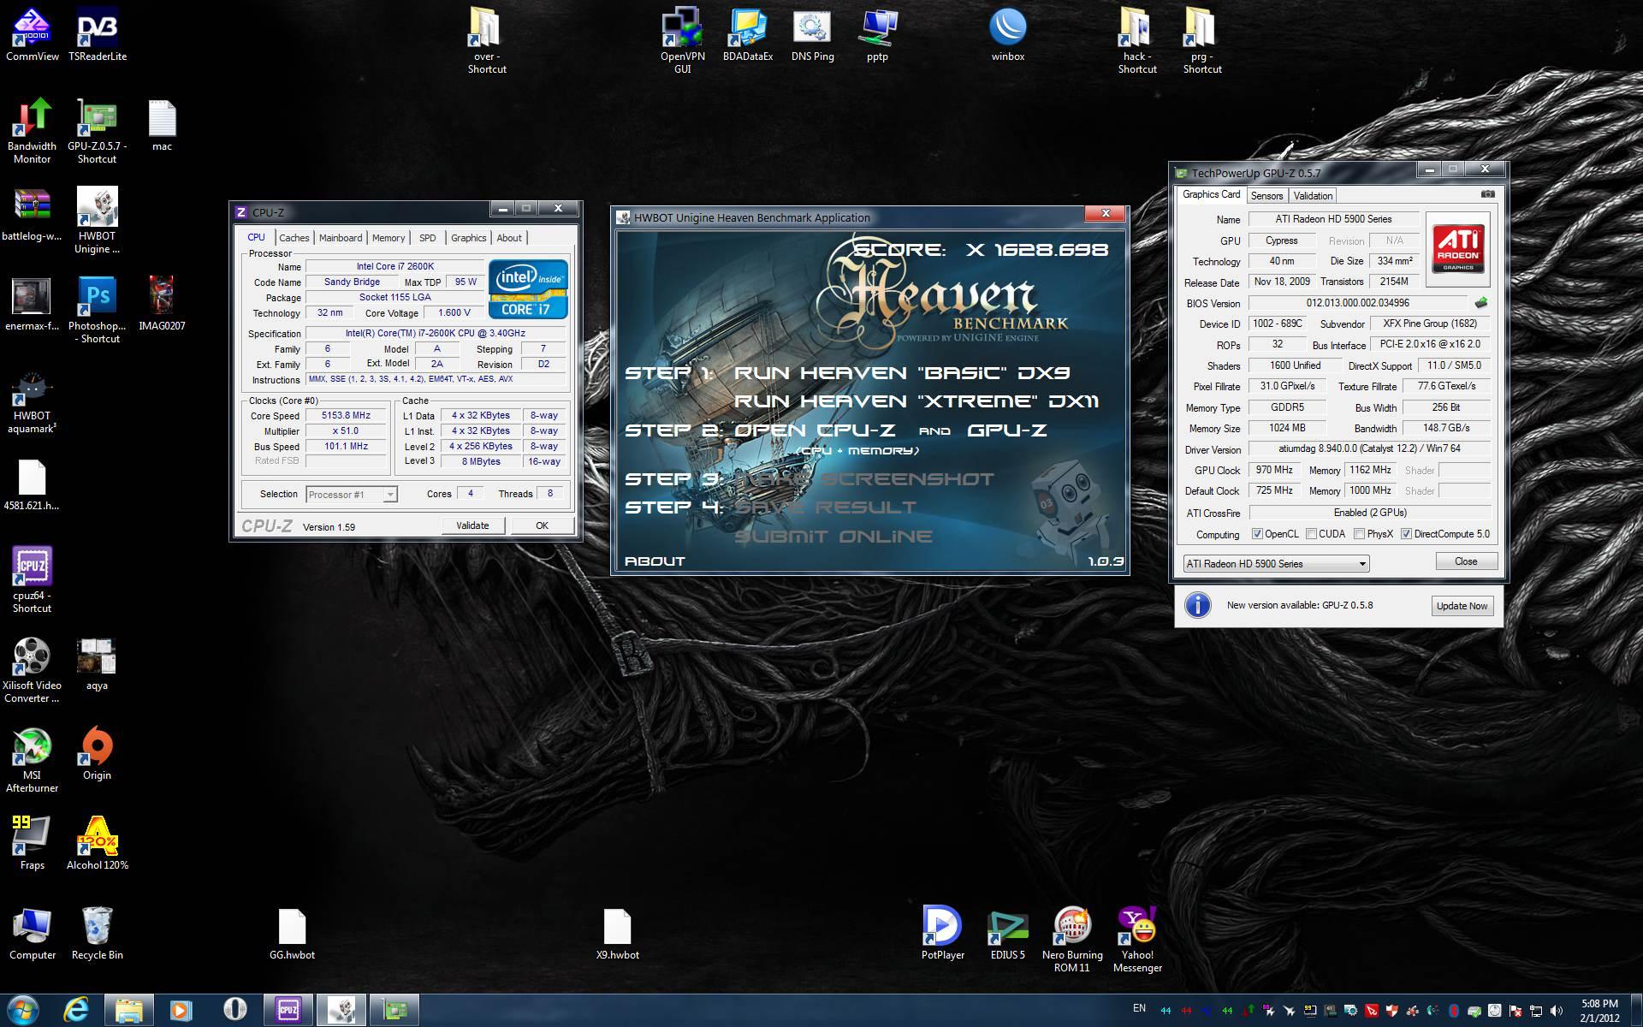The height and width of the screenshot is (1027, 1643).
Task: Launch Nero Burning ROM 11 icon
Action: pos(1072,939)
